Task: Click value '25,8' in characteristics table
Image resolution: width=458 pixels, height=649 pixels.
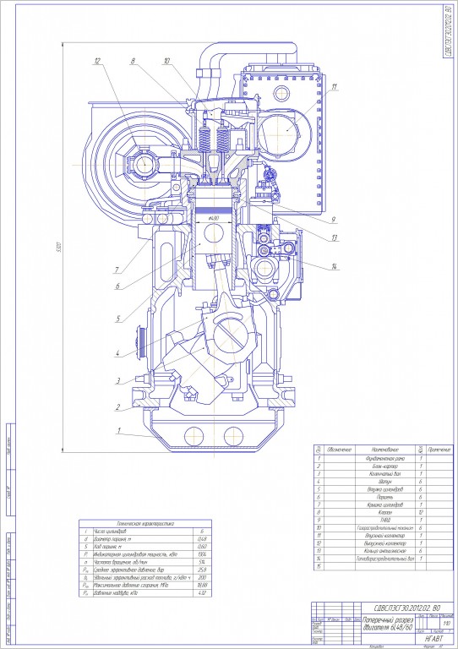Action: tap(202, 570)
